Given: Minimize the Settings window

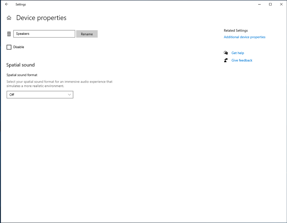Looking at the screenshot, I should click(x=259, y=4).
